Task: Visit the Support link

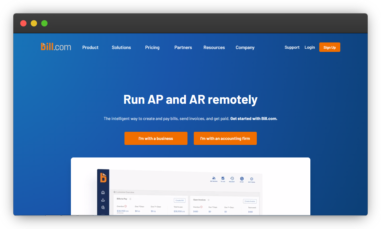Action: [x=292, y=47]
